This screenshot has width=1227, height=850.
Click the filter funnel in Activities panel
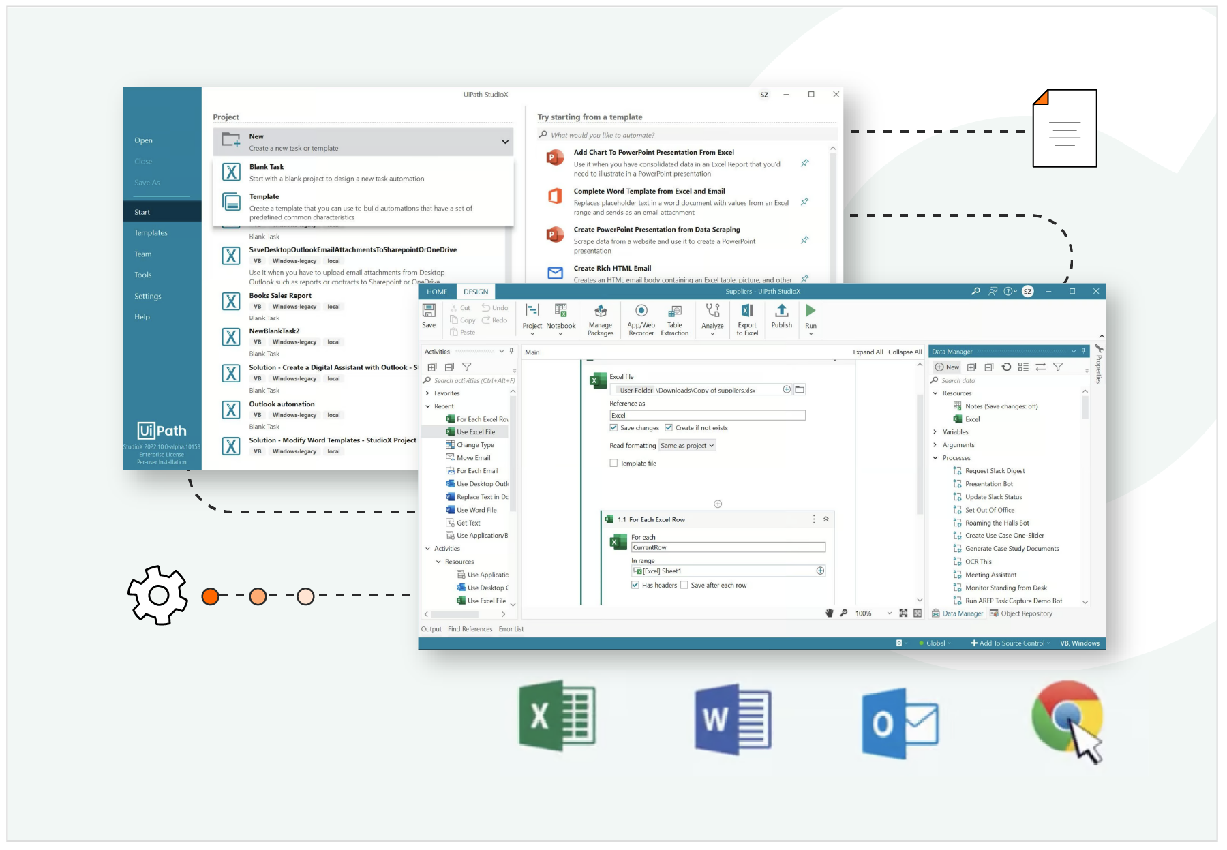467,367
